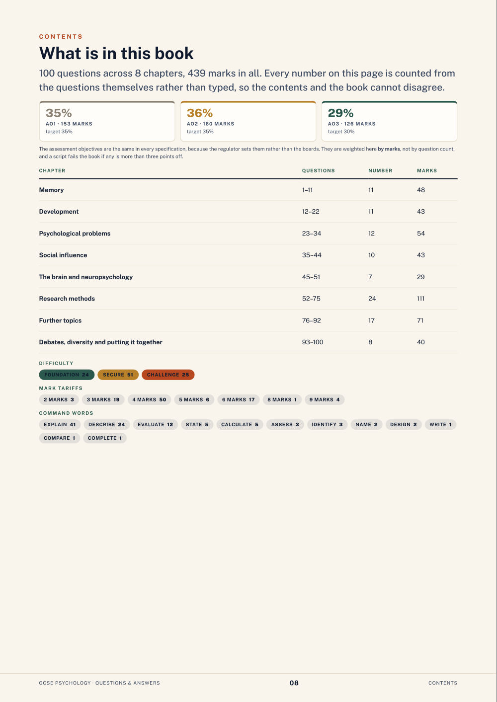Select the Secure 51 difficulty pill
The width and height of the screenshot is (497, 702).
point(118,375)
